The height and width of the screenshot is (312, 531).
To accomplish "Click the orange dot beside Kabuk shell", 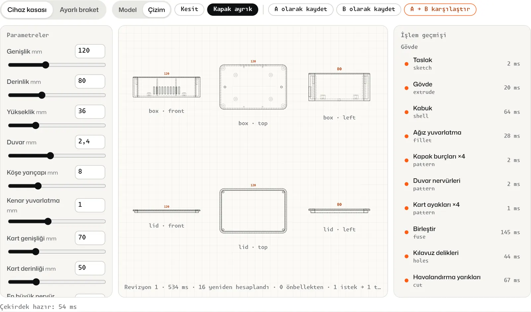I will (x=406, y=112).
